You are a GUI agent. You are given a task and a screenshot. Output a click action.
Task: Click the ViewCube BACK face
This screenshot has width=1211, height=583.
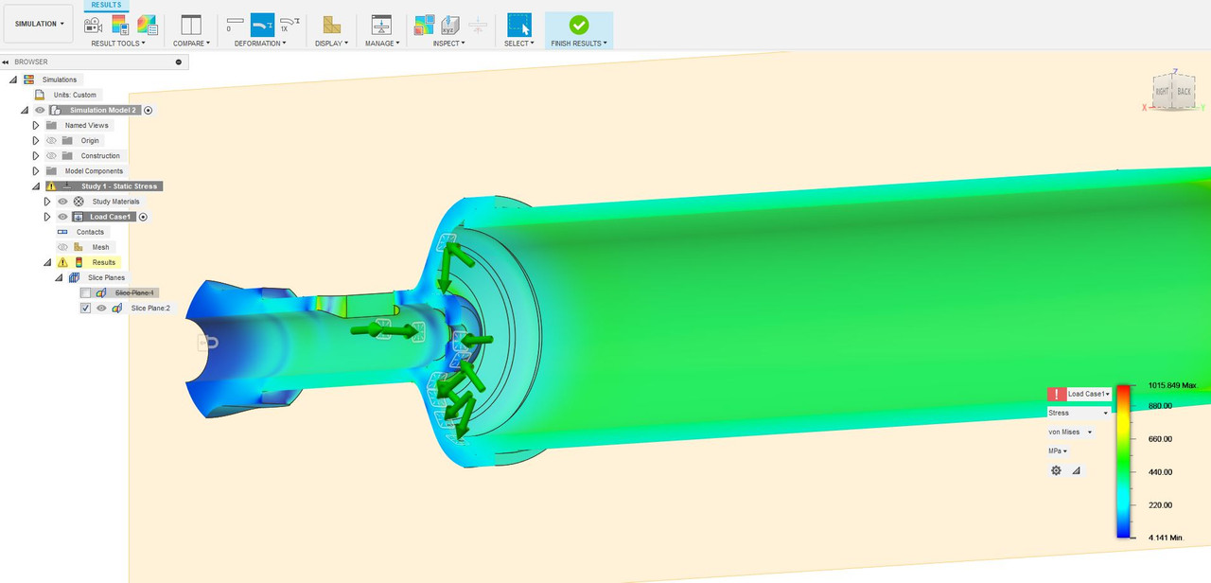[x=1185, y=92]
